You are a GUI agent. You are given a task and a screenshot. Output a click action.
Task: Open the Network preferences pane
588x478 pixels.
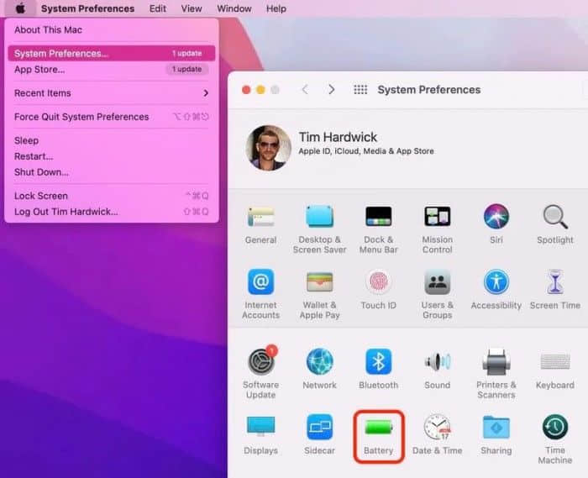[x=319, y=369]
